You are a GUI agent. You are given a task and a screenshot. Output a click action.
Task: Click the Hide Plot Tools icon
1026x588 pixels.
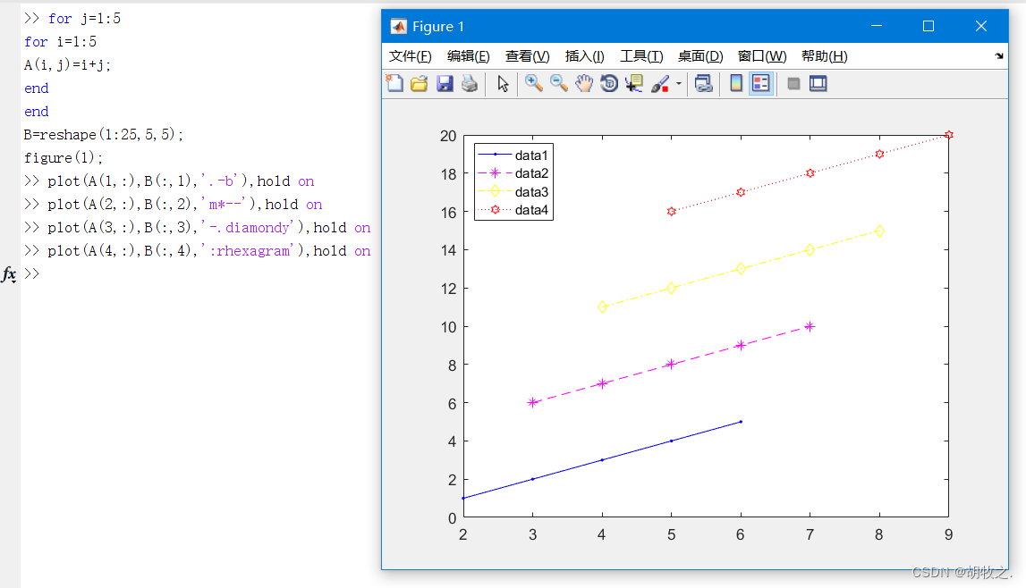(x=793, y=84)
